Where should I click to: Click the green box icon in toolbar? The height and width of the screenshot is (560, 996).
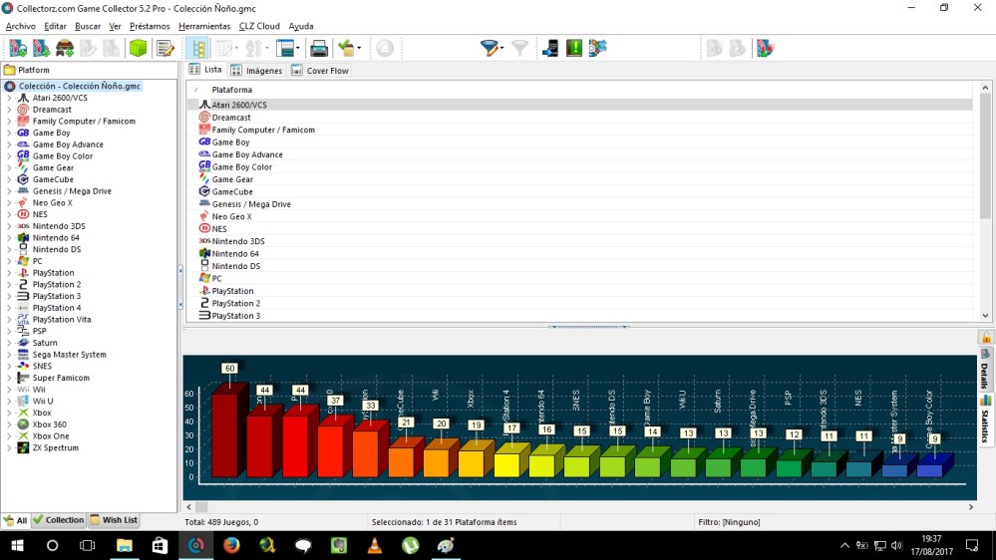click(x=138, y=48)
